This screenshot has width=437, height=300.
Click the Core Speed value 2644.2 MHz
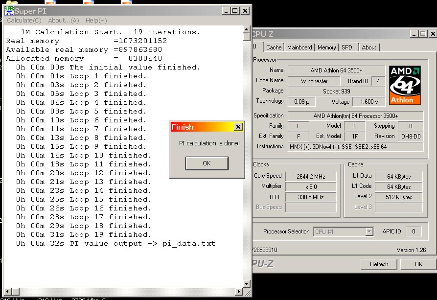311,177
